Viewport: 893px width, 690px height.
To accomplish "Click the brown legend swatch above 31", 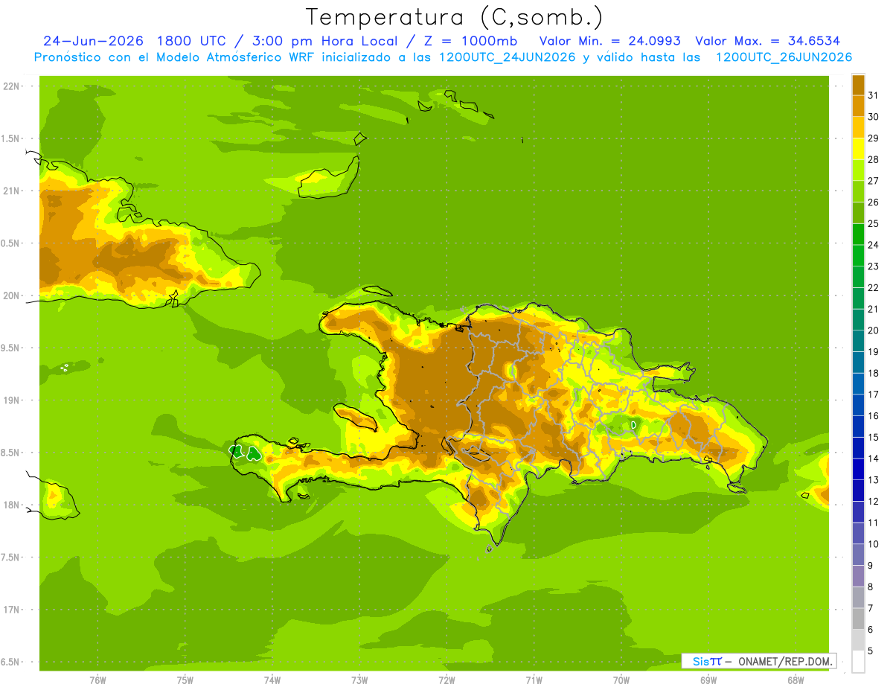I will coord(858,85).
